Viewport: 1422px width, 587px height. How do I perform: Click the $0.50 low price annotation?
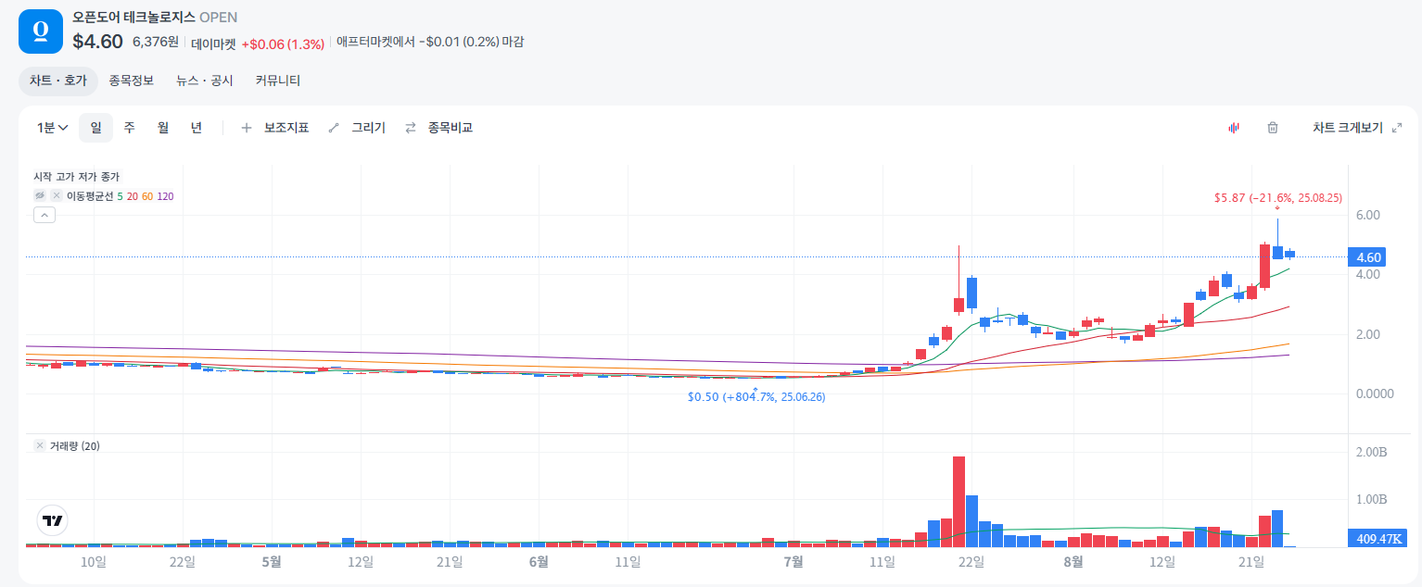(x=756, y=397)
